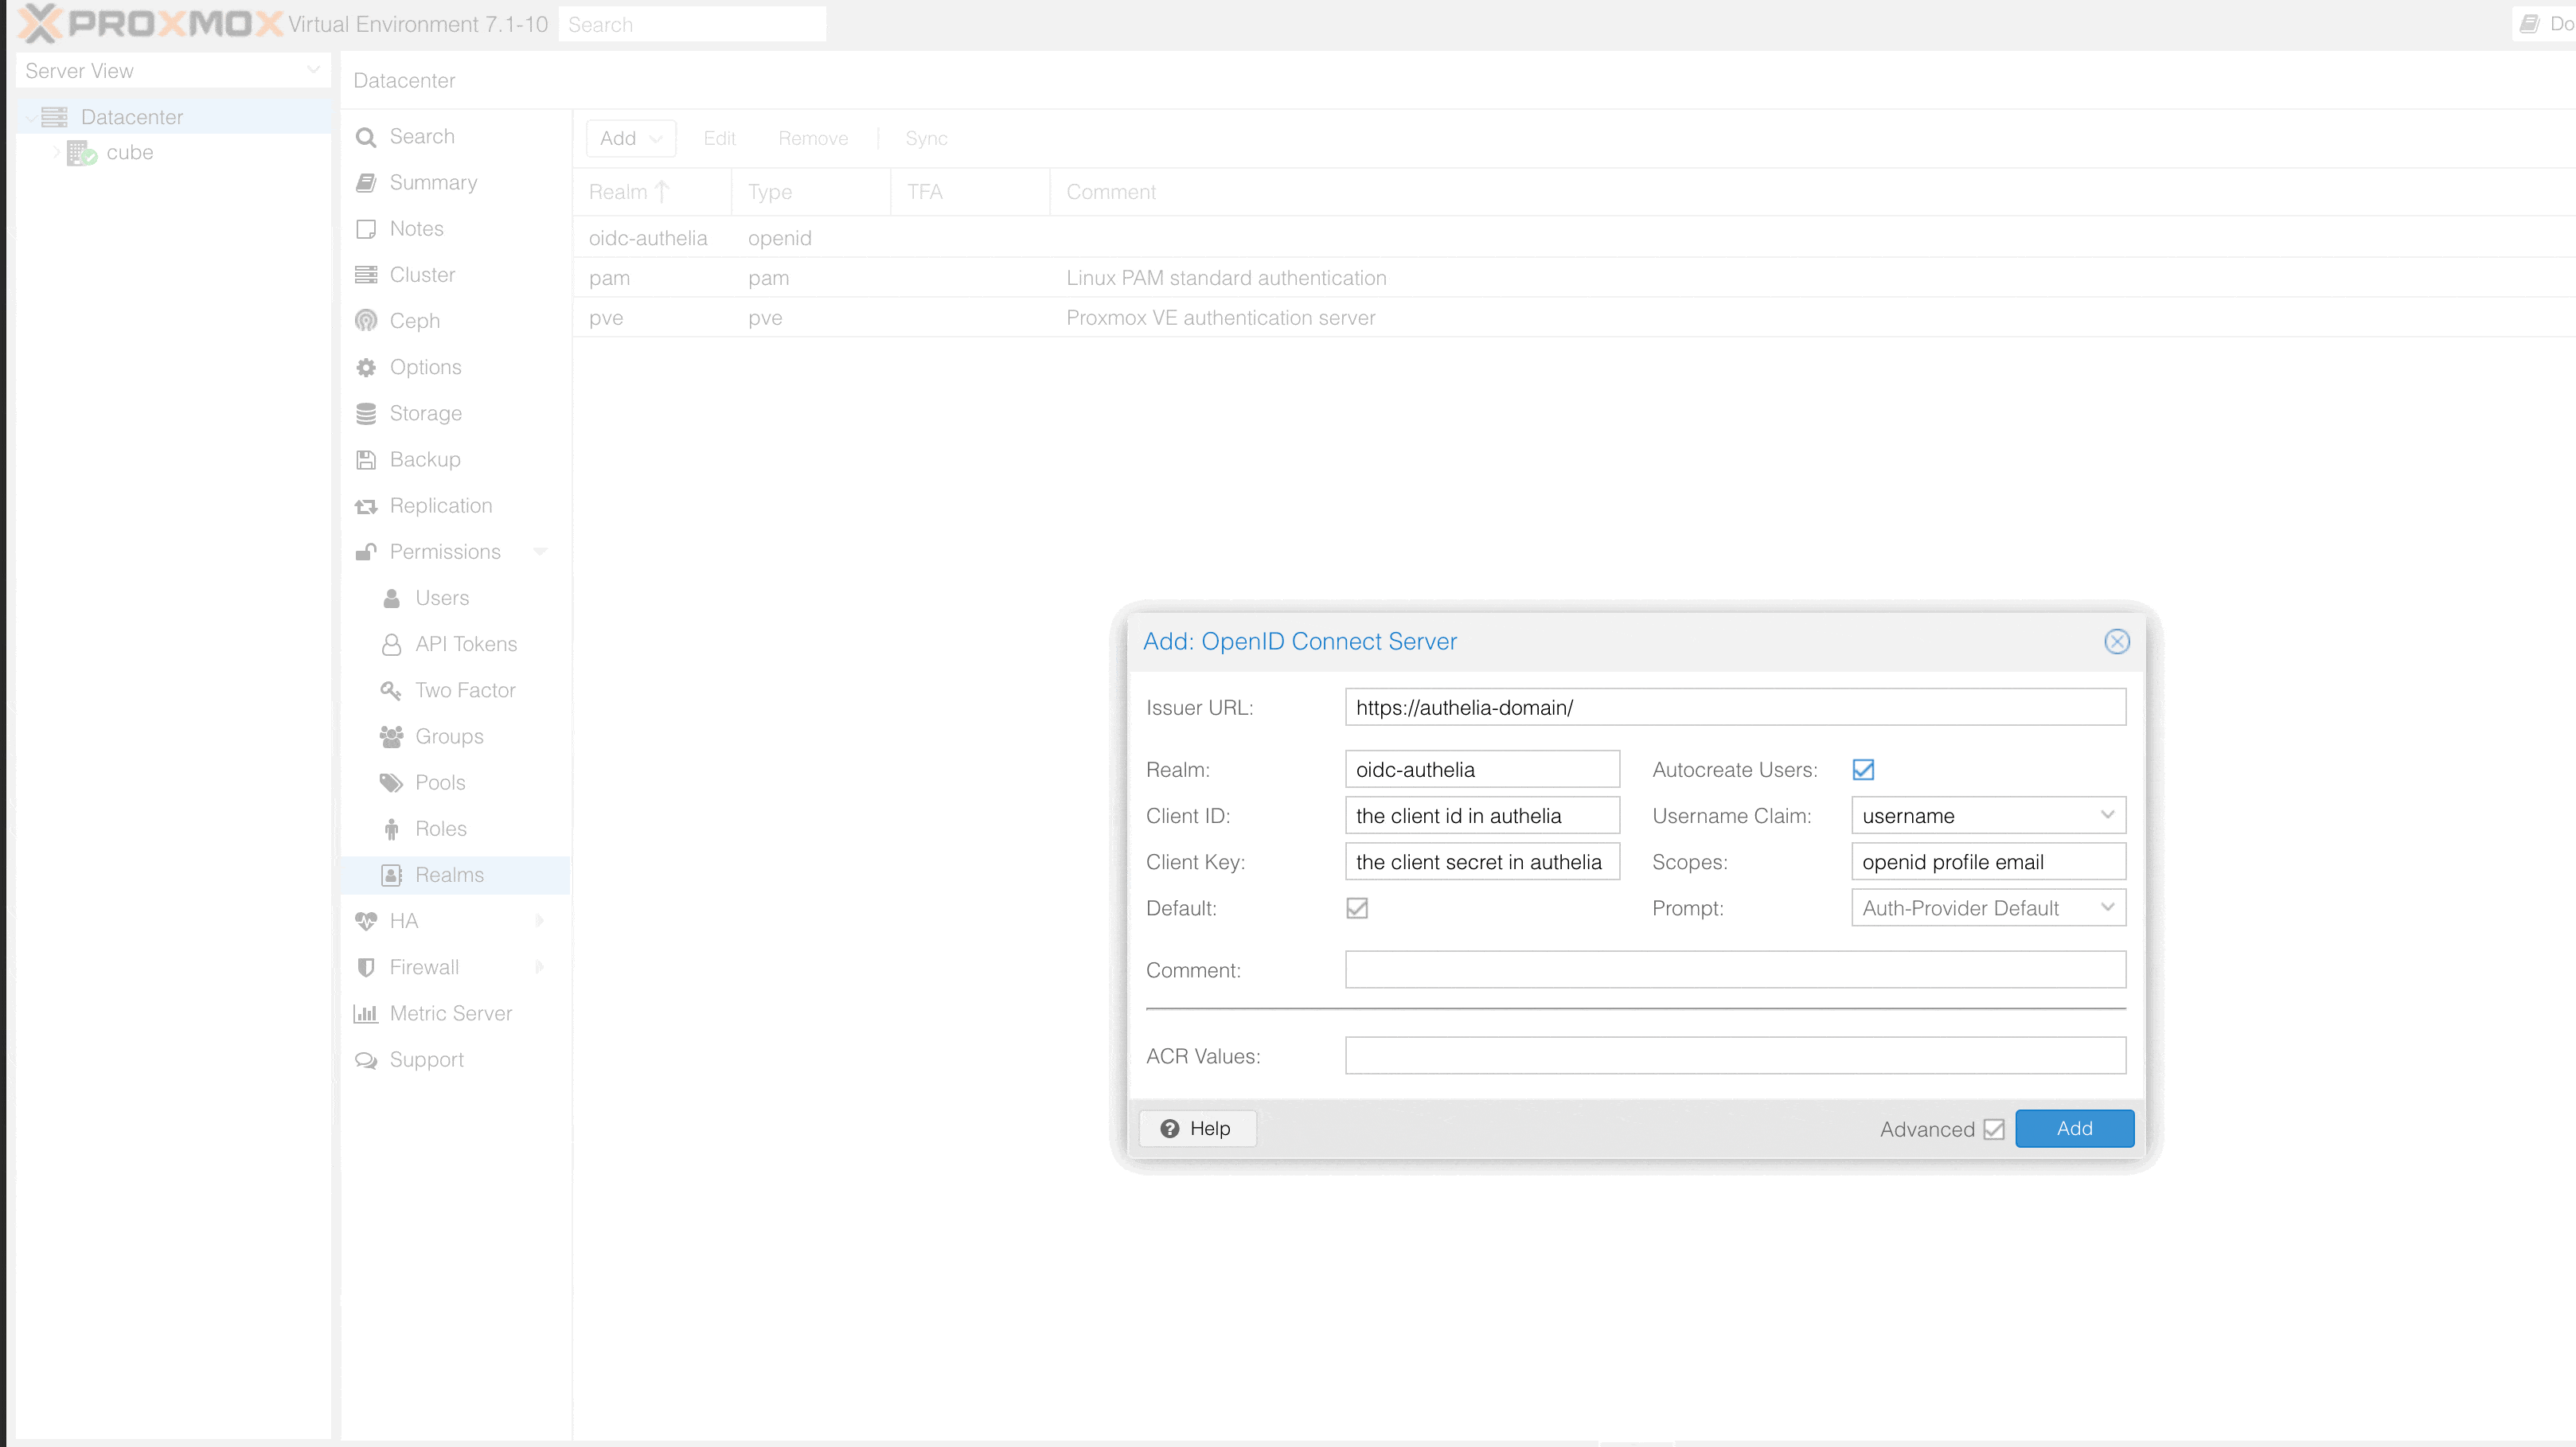Viewport: 2576px width, 1447px height.
Task: Expand the cube node arrow
Action: pyautogui.click(x=56, y=152)
